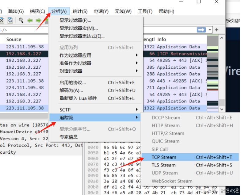Add a filter button with plus icon
Image resolution: width=241 pixels, height=195 pixels.
tap(217, 30)
